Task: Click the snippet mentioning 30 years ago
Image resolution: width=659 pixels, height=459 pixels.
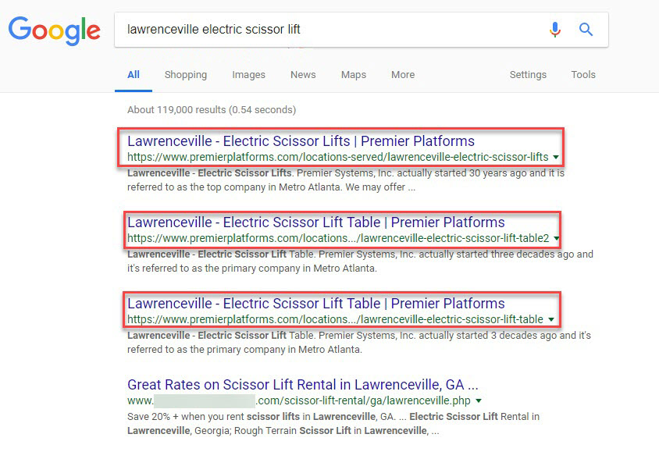Action: pos(346,180)
